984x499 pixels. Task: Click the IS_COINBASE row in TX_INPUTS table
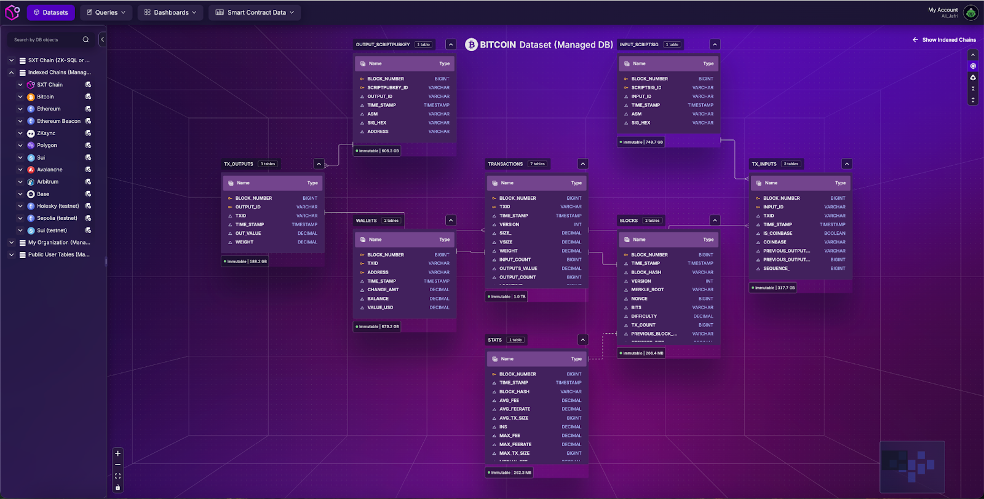[801, 234]
